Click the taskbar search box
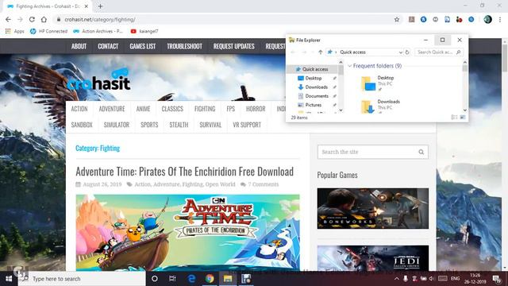The height and width of the screenshot is (286, 508). (x=82, y=279)
